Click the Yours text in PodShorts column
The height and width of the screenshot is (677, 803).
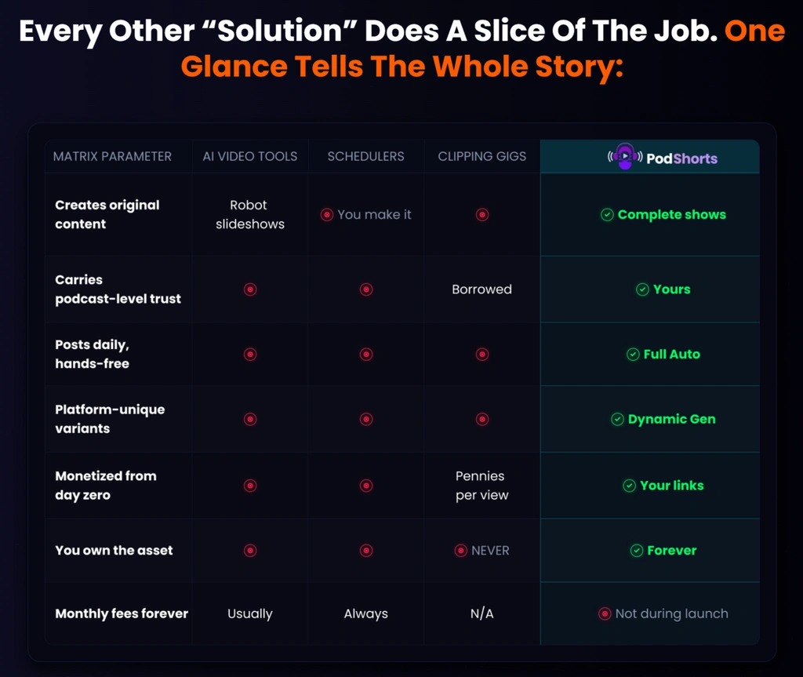(x=672, y=289)
